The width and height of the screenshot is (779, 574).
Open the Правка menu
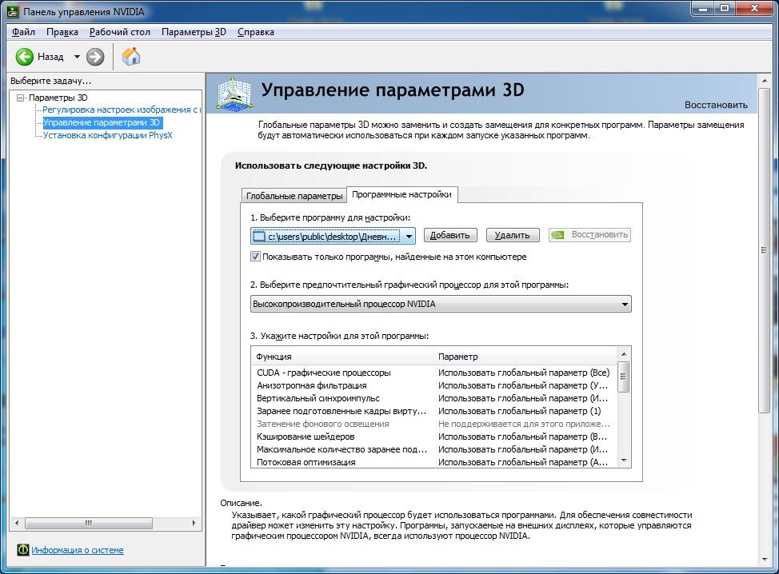(62, 32)
